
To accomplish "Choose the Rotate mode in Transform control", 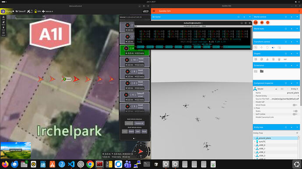I will [267, 47].
